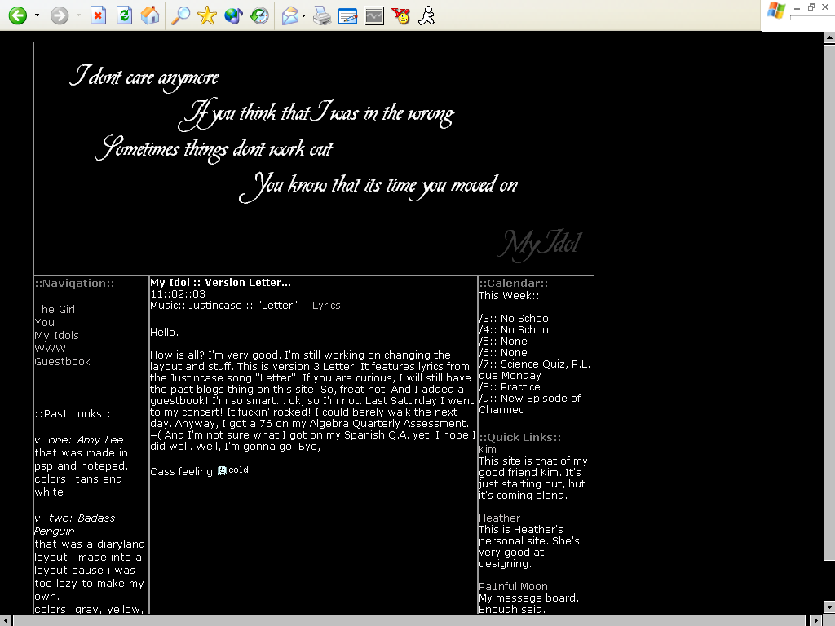Click the Windows flag logo

pos(776,11)
